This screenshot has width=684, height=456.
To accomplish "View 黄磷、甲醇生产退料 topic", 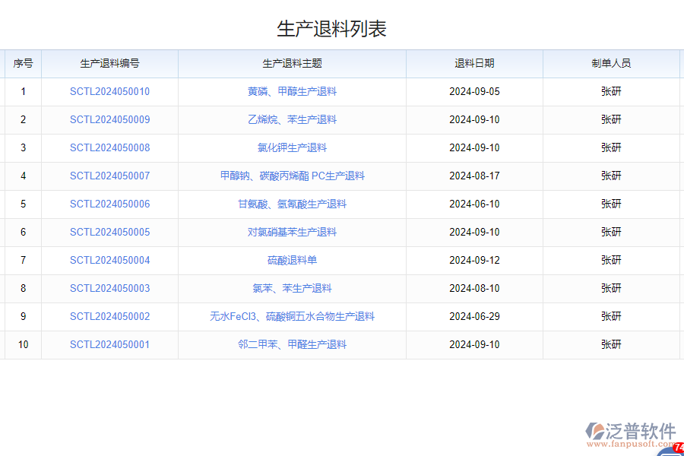I will point(293,91).
